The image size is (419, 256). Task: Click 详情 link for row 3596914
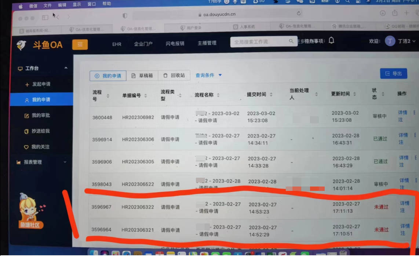point(404,135)
